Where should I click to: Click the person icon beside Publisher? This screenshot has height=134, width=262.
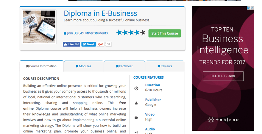click(x=136, y=103)
